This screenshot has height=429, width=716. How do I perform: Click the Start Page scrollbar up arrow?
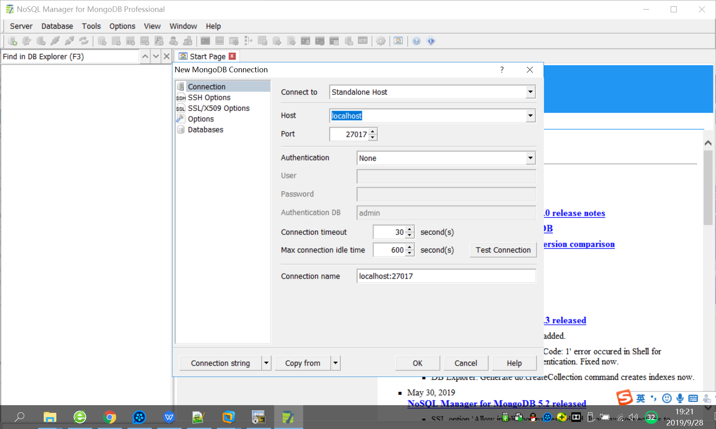(708, 143)
